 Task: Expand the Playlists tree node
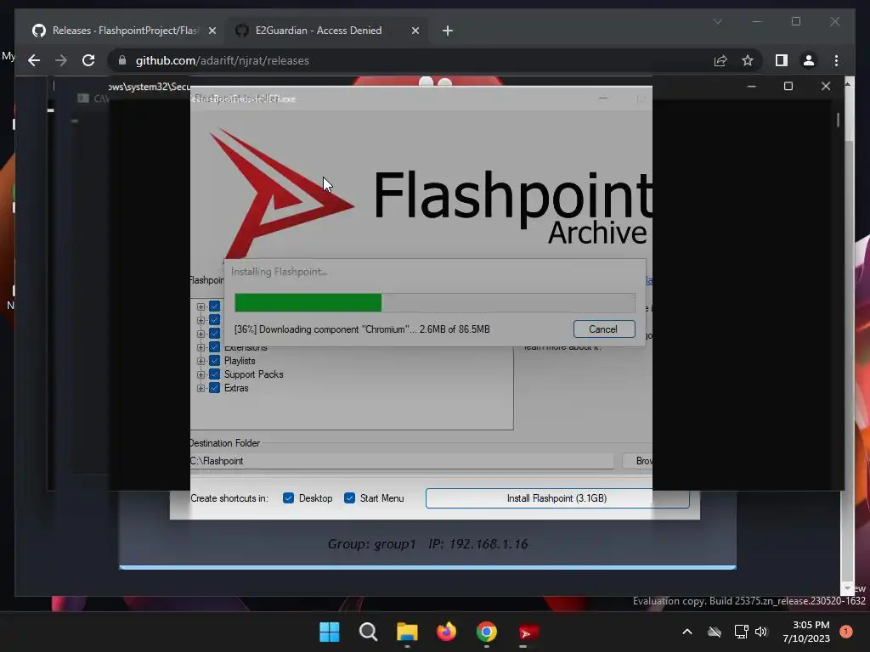tap(201, 361)
